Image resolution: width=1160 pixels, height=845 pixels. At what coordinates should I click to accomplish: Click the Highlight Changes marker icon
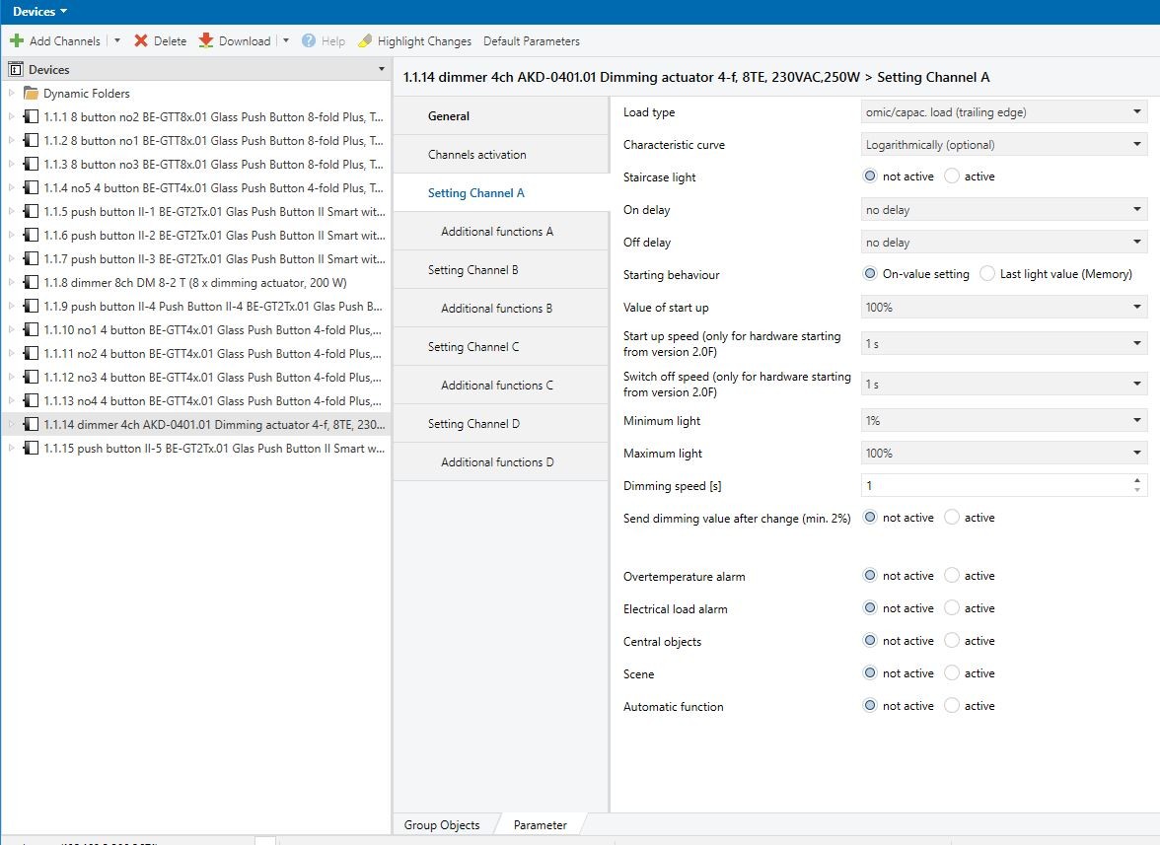[x=365, y=41]
